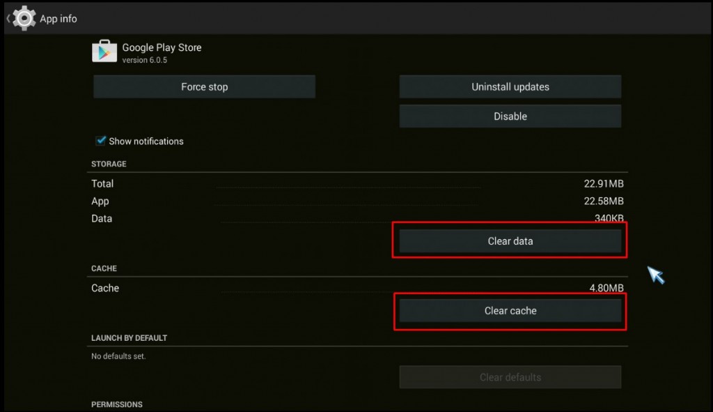Select the App info title text
The image size is (713, 412).
58,19
